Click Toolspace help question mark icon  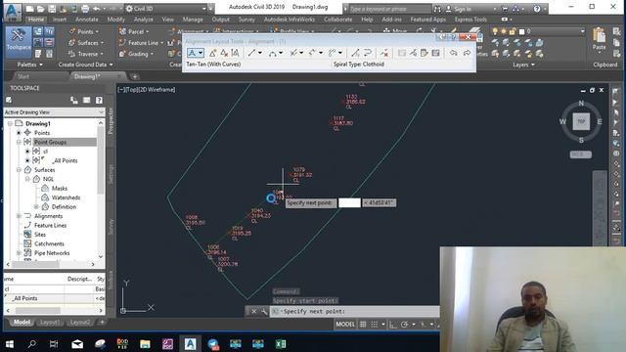tap(99, 100)
